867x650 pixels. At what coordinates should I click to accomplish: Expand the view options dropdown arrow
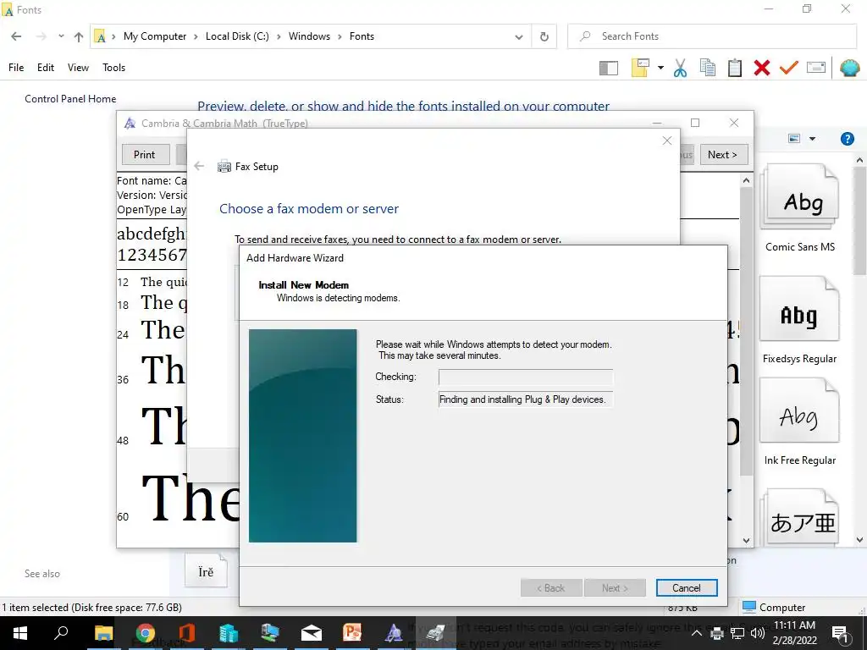[x=812, y=139]
